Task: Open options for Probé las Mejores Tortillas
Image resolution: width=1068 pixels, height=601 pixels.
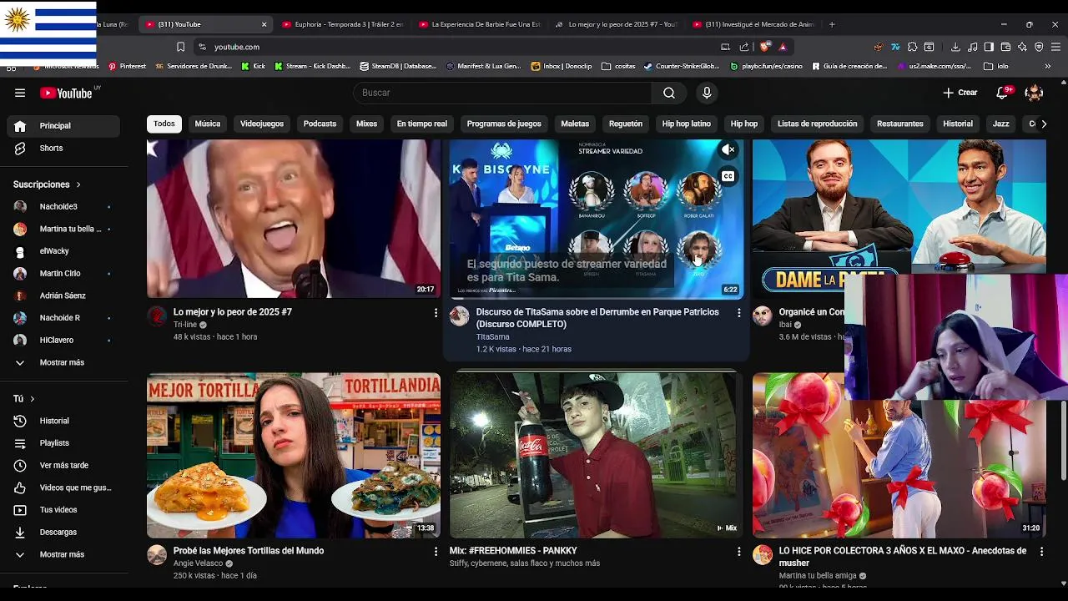Action: 436,552
